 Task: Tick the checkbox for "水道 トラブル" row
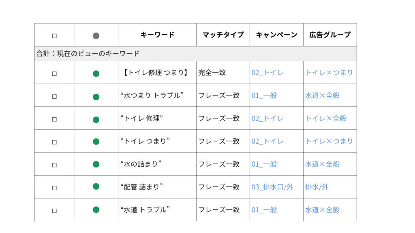[x=54, y=210]
